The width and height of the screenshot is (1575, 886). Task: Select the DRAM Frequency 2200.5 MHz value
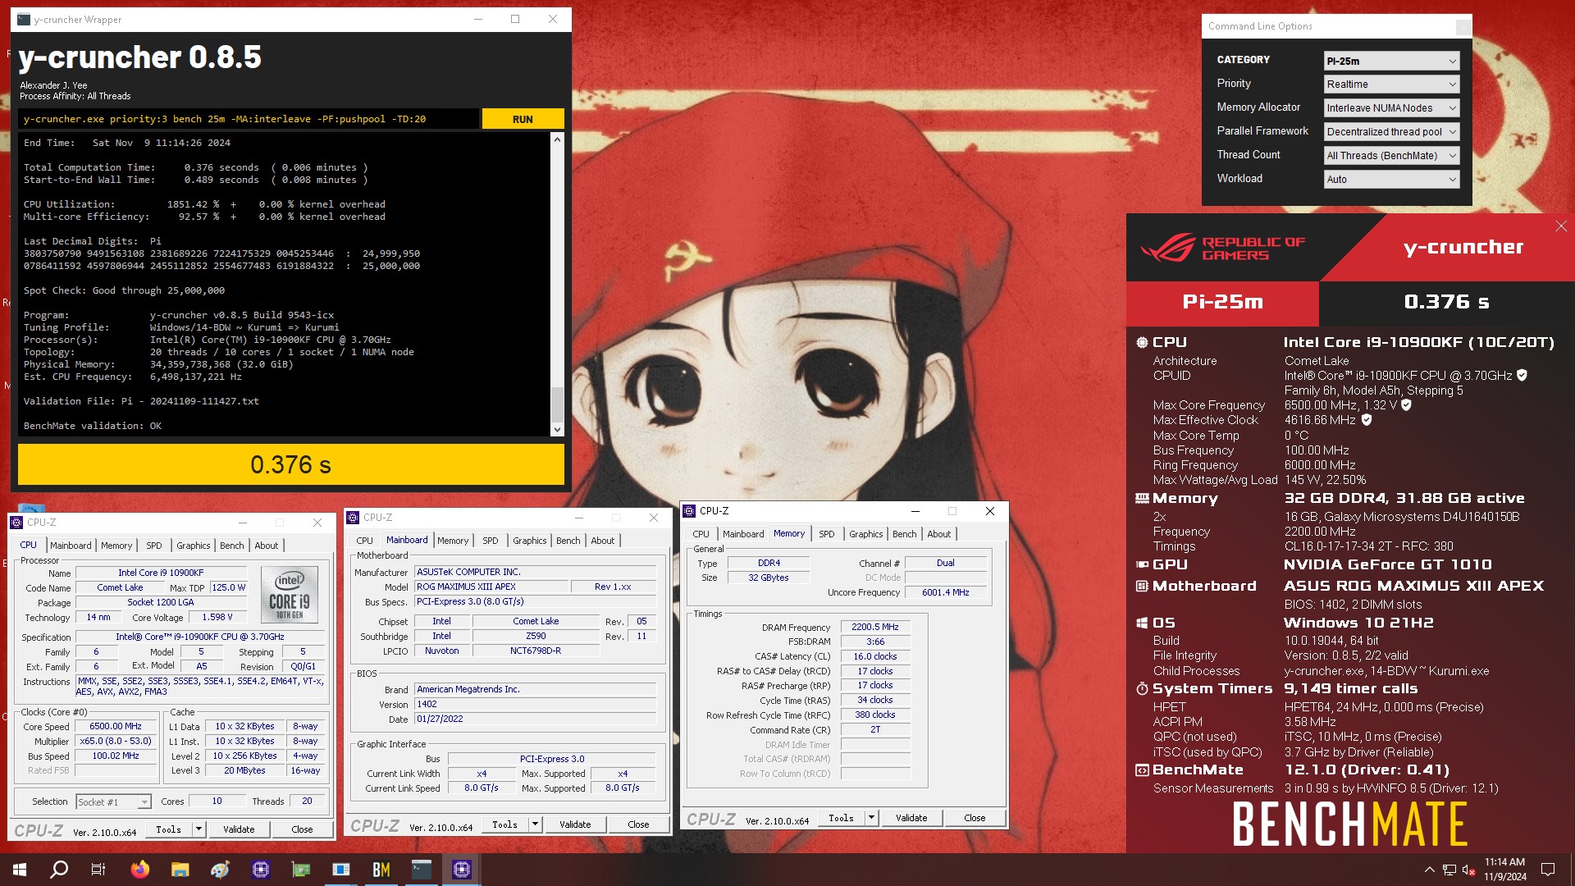point(875,627)
